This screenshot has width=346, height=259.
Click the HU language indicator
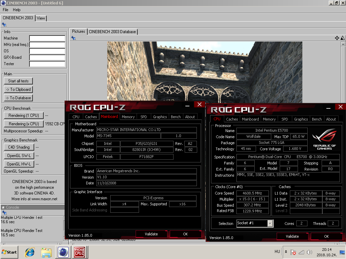pyautogui.click(x=277, y=252)
